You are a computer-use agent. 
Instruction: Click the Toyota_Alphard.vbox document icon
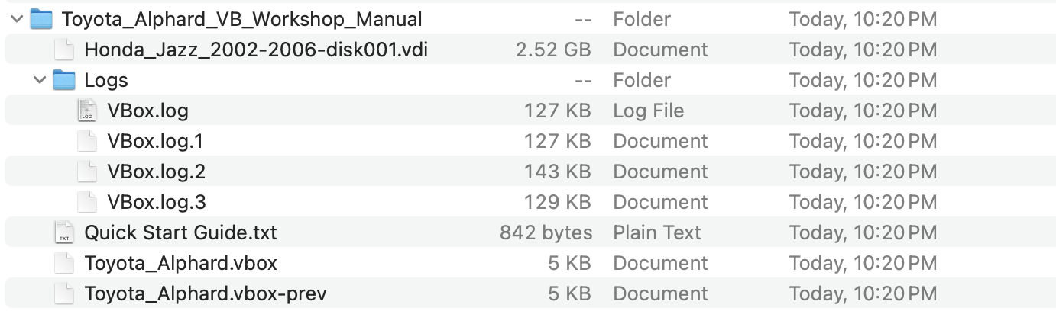point(64,263)
